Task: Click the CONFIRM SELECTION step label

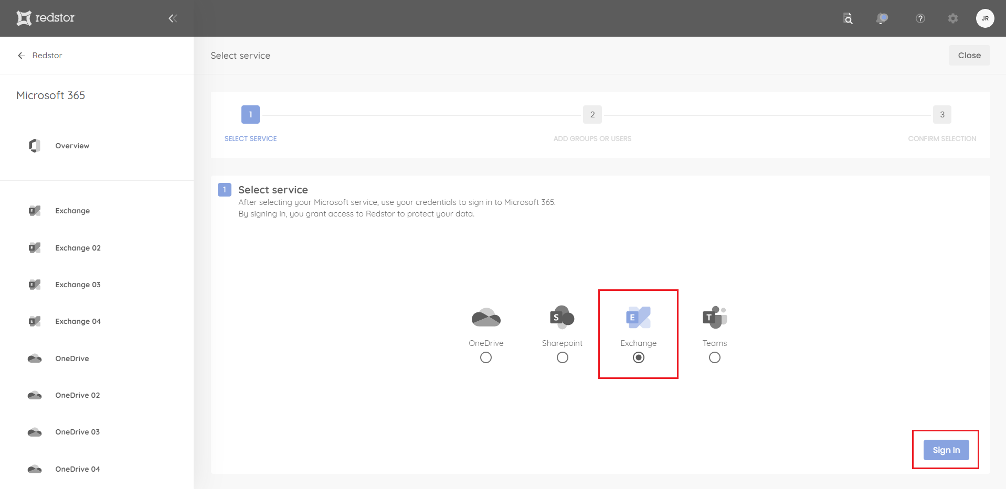Action: pos(942,139)
